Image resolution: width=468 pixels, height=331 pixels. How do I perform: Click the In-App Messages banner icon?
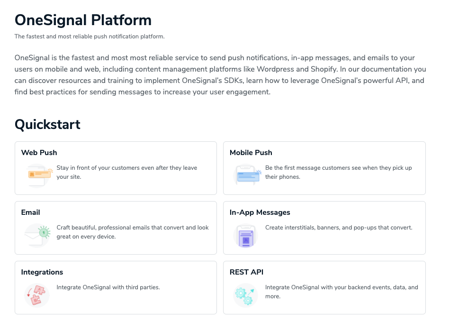pyautogui.click(x=246, y=235)
